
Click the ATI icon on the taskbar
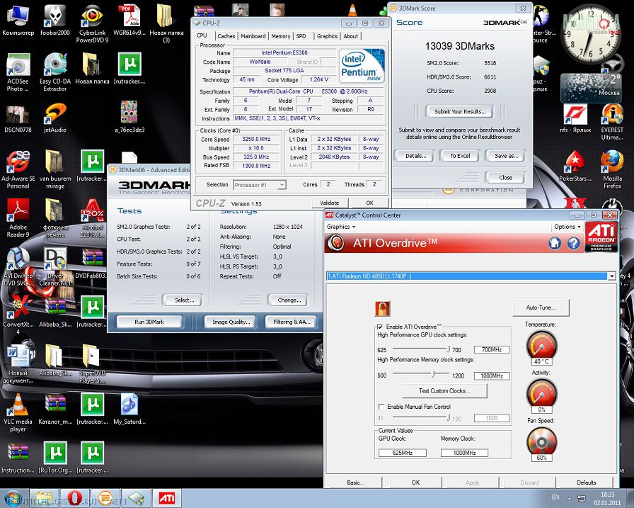[x=166, y=498]
